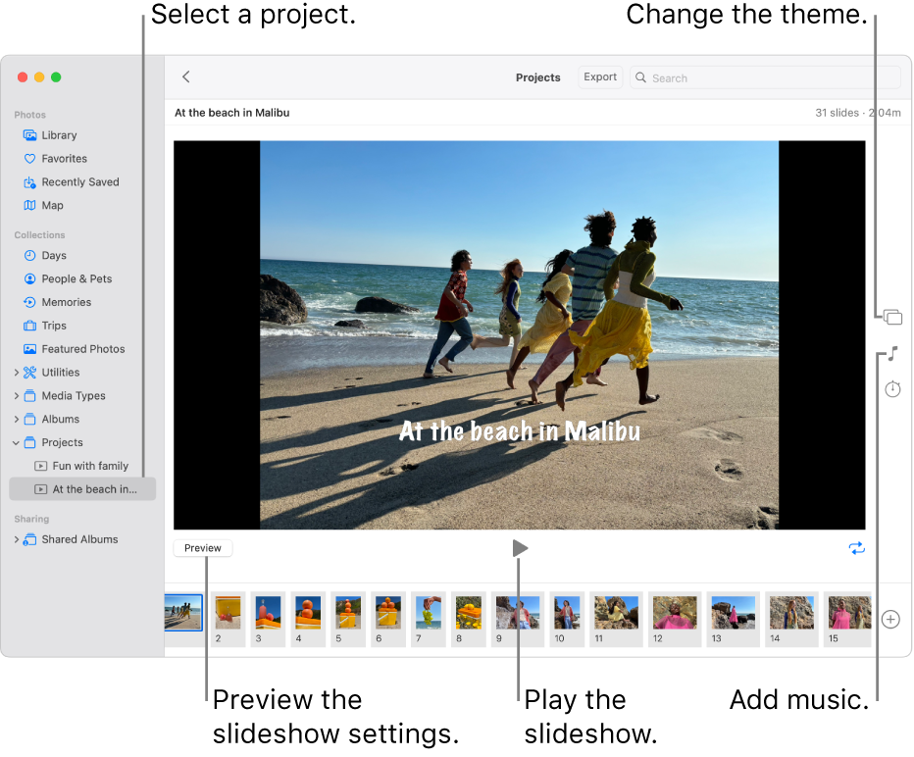This screenshot has height=757, width=914.
Task: Open the Map icon in the sidebar
Action: (29, 205)
